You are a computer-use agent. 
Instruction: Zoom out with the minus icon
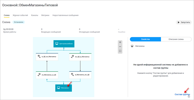click(x=120, y=47)
